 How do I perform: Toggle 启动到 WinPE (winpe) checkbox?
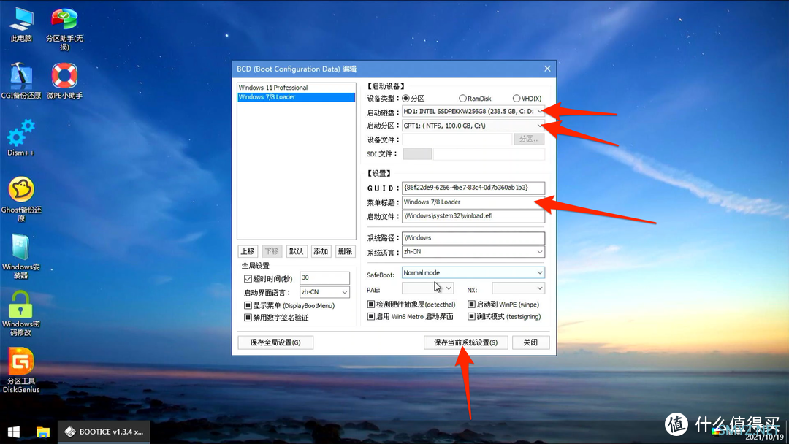(x=471, y=305)
